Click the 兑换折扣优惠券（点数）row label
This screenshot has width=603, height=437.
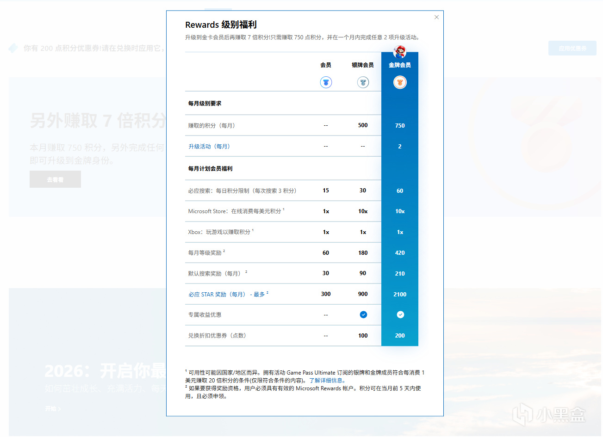click(x=217, y=335)
